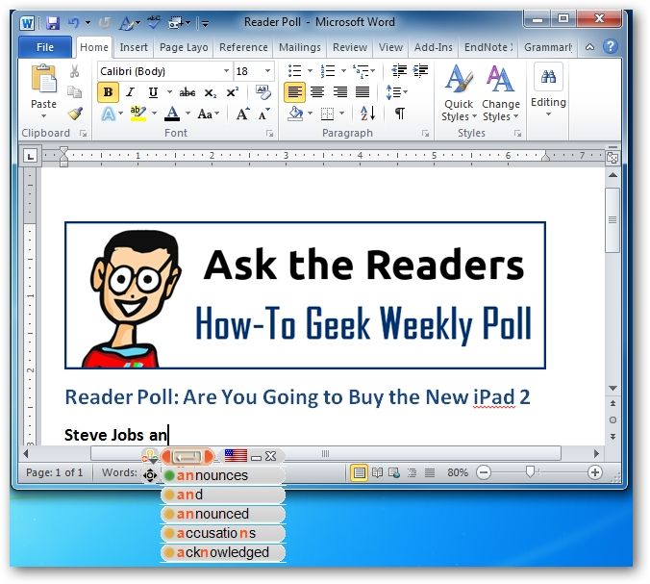Undo last action in Quick Access toolbar

coord(74,22)
